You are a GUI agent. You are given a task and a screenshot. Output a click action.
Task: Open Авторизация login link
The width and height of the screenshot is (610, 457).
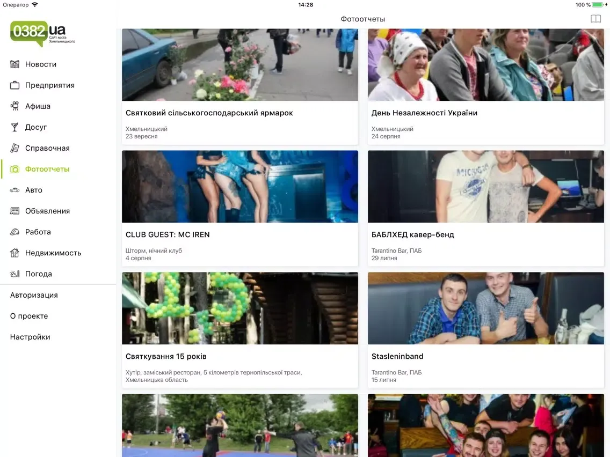pos(34,295)
